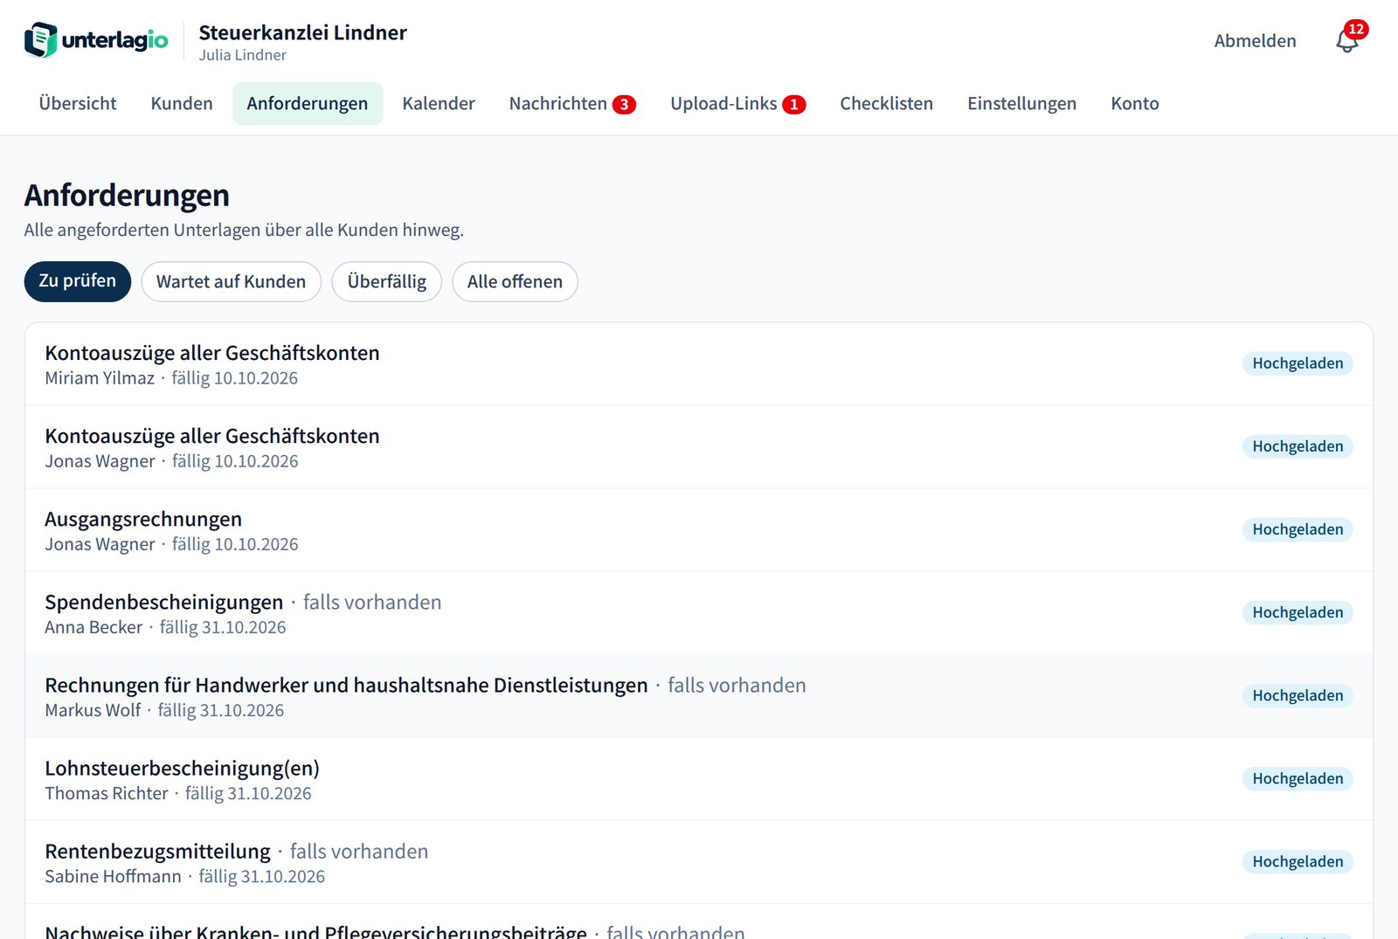Open Thomas Richter's Lohnsteuerbescheinigung(en) request
Viewport: 1398px width, 939px height.
click(x=699, y=779)
